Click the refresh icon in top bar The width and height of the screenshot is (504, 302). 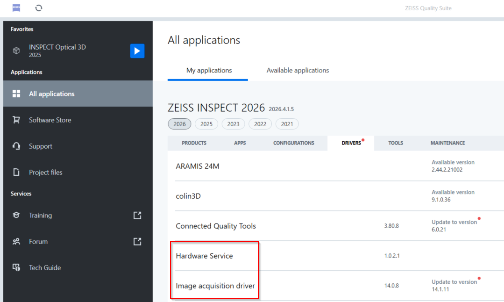[39, 8]
